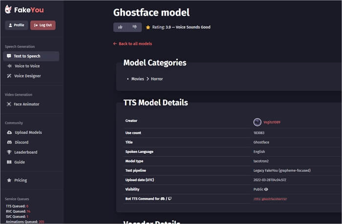Go back to all models link

[132, 43]
